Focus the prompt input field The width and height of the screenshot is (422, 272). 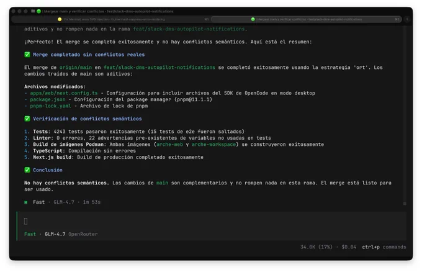click(x=211, y=221)
